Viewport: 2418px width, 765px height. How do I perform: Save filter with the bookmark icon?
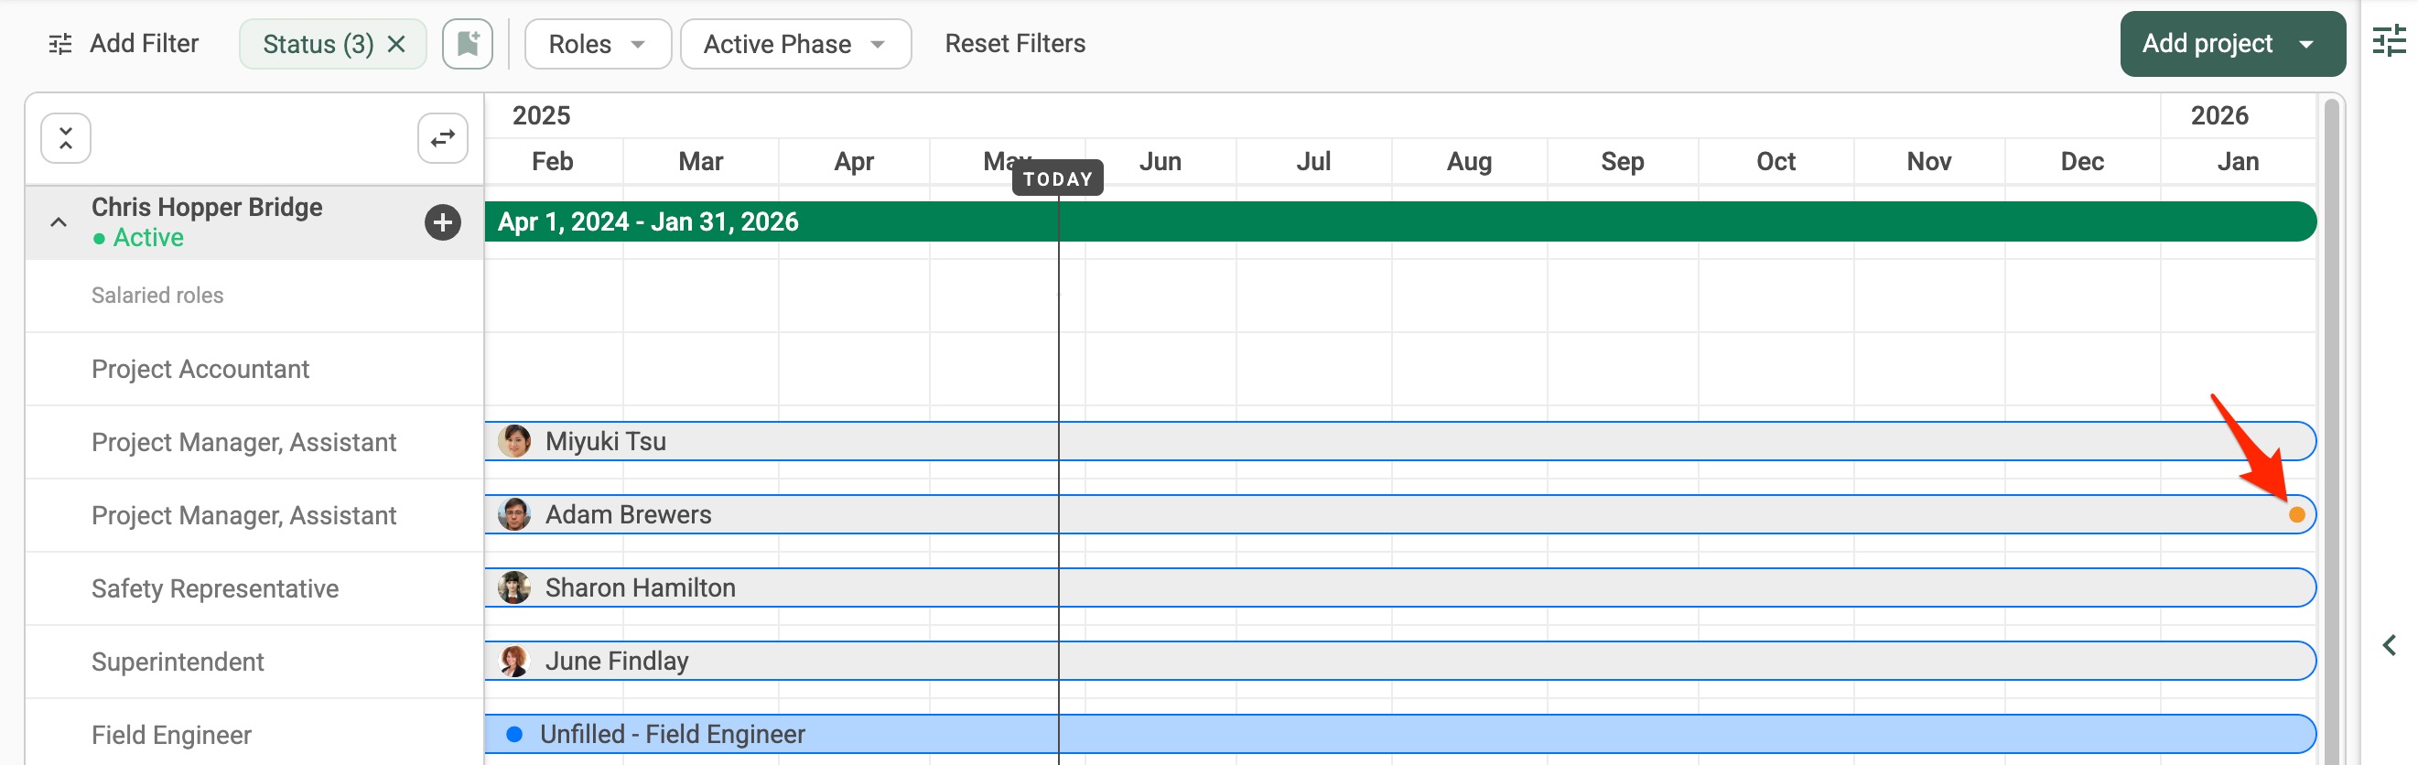point(468,44)
